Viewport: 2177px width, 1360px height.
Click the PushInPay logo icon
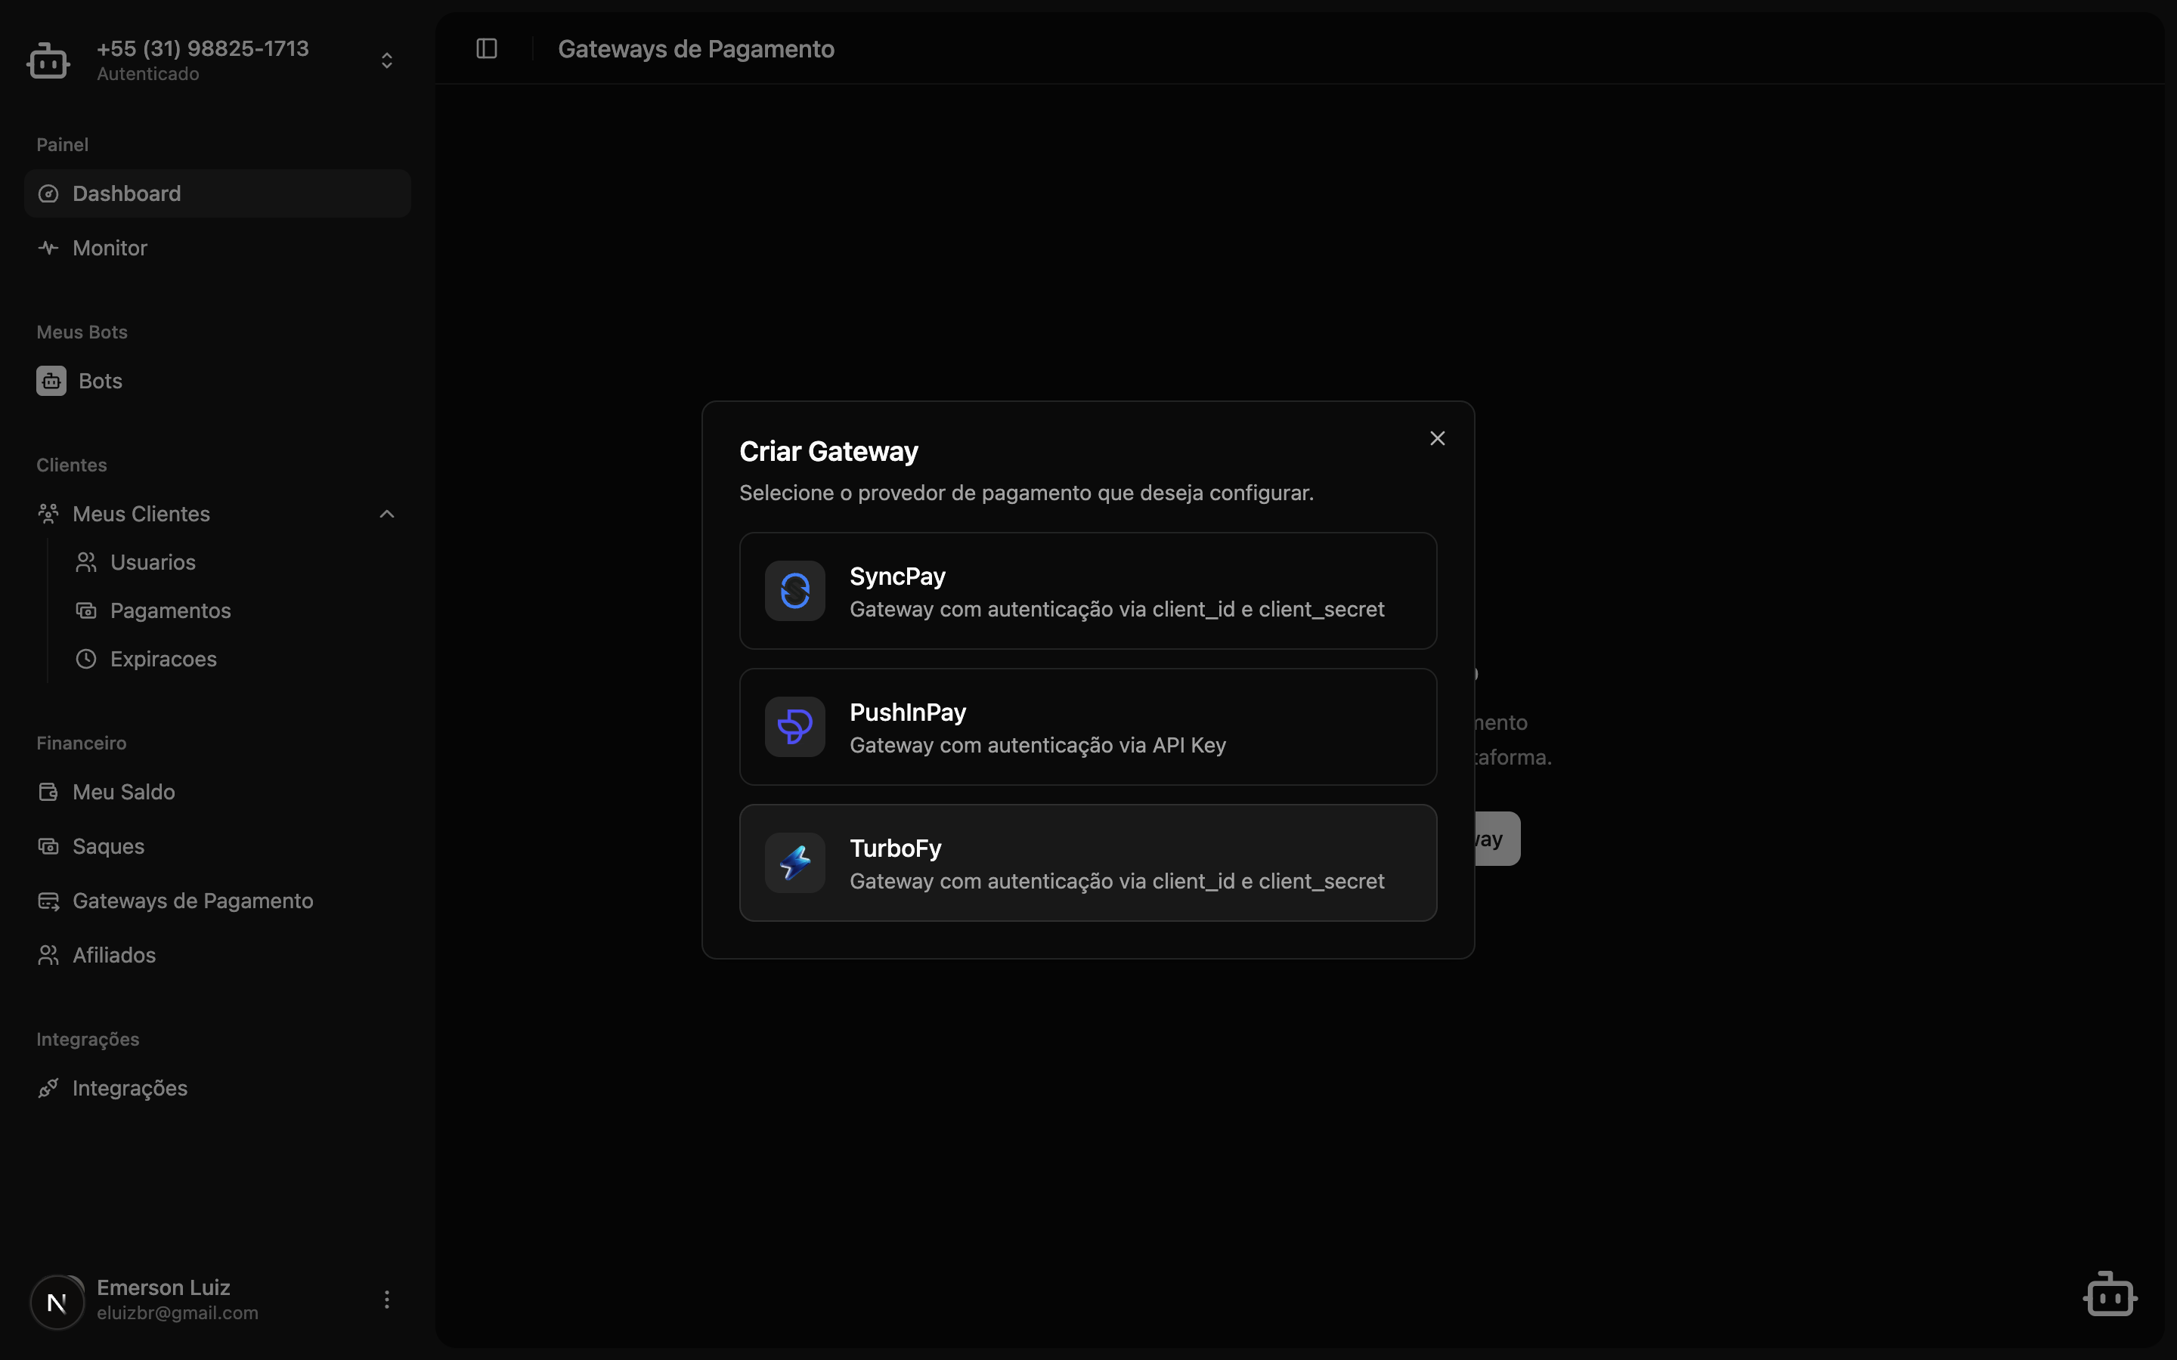pos(795,727)
